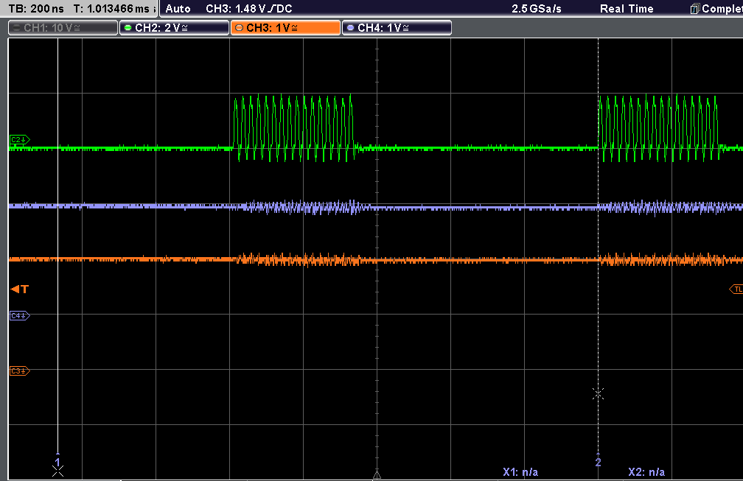Select the active CH3 1 V channel tab

click(286, 28)
